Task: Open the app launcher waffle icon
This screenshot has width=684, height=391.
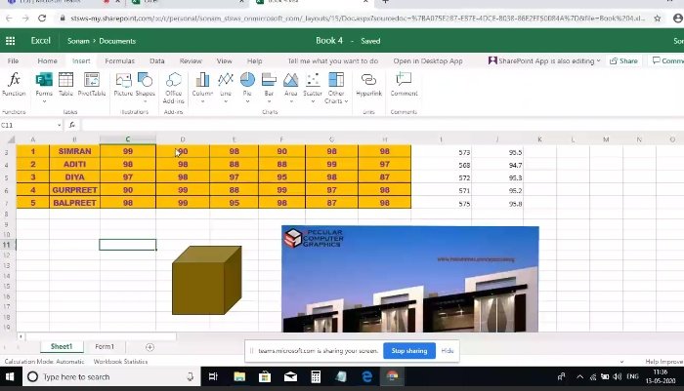Action: (x=10, y=41)
